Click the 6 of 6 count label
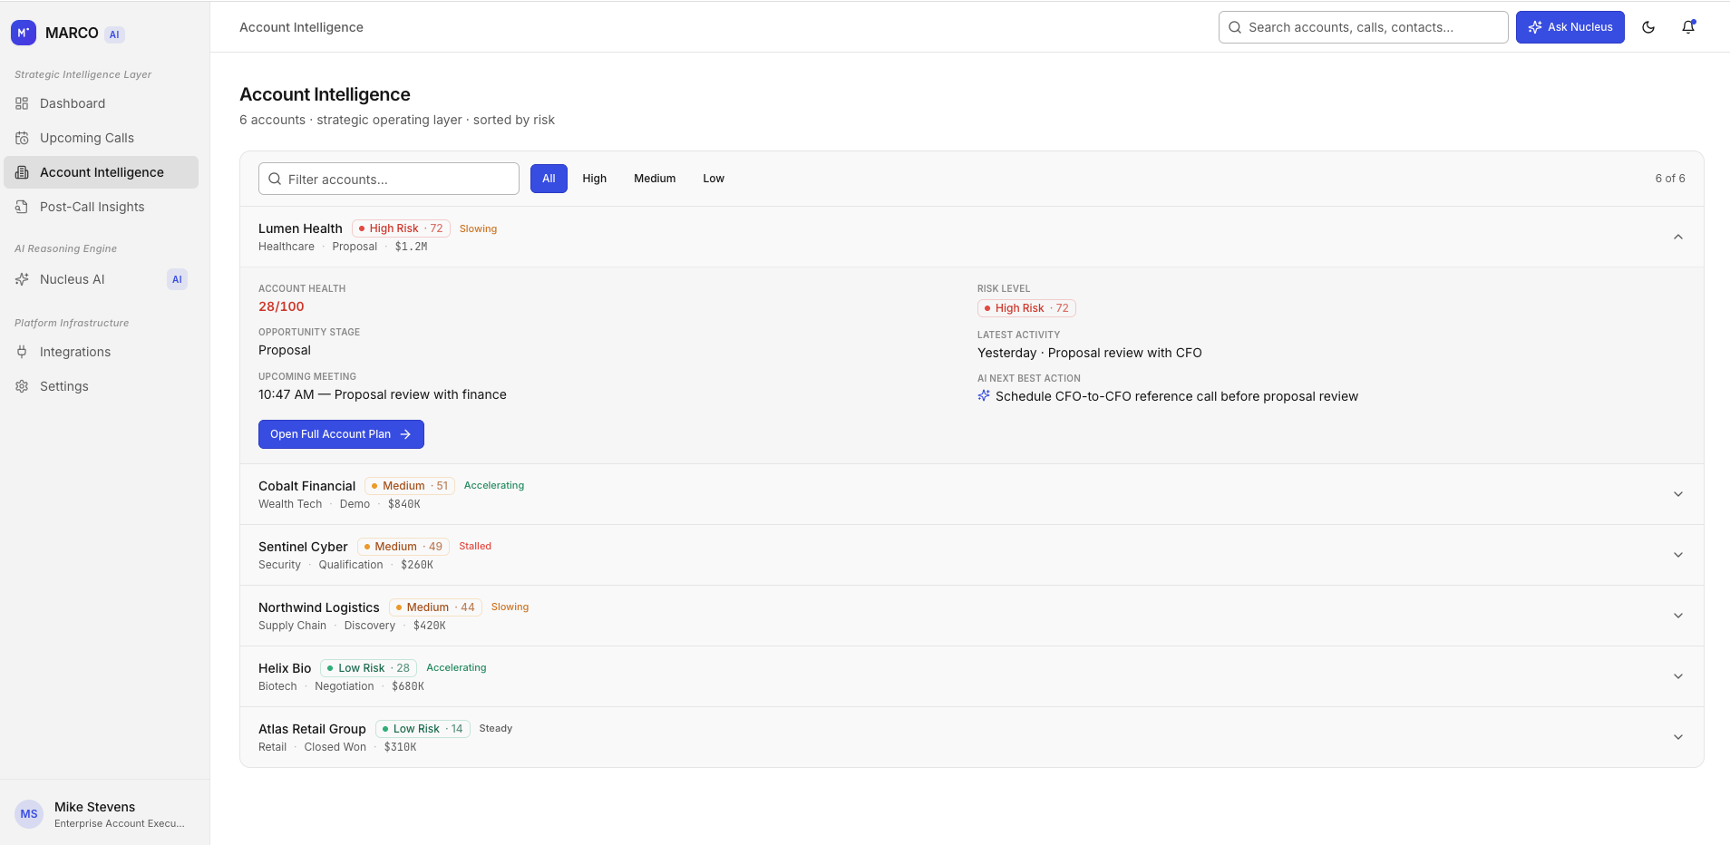 pos(1670,179)
